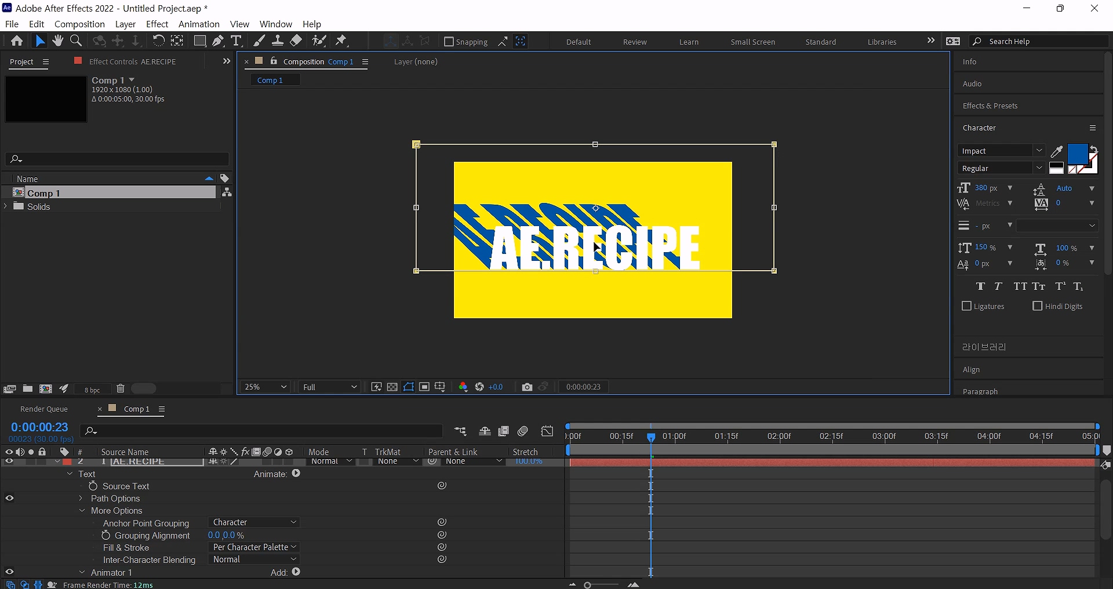
Task: Select the Pen tool
Action: [218, 41]
